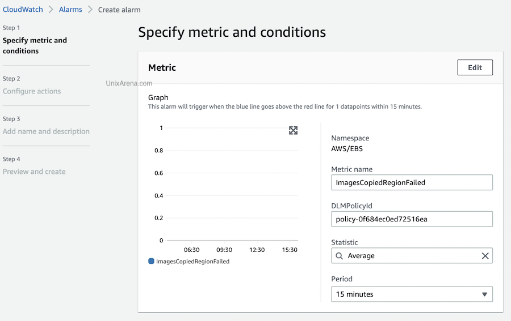
Task: Go to CloudWatch breadcrumb link
Action: tap(23, 10)
